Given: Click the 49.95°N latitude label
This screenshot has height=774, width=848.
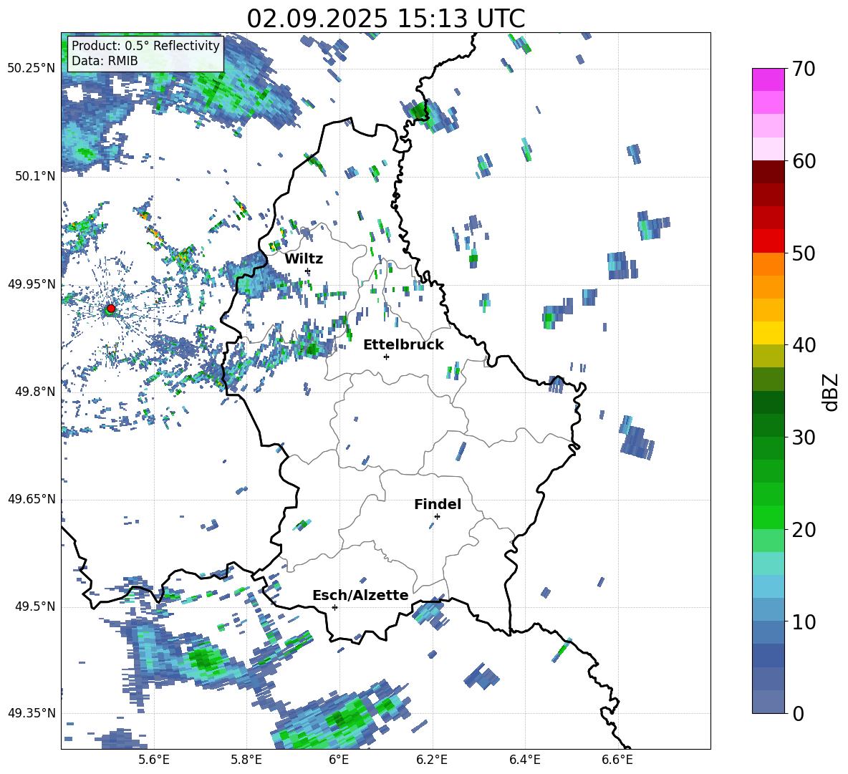Looking at the screenshot, I should (32, 284).
